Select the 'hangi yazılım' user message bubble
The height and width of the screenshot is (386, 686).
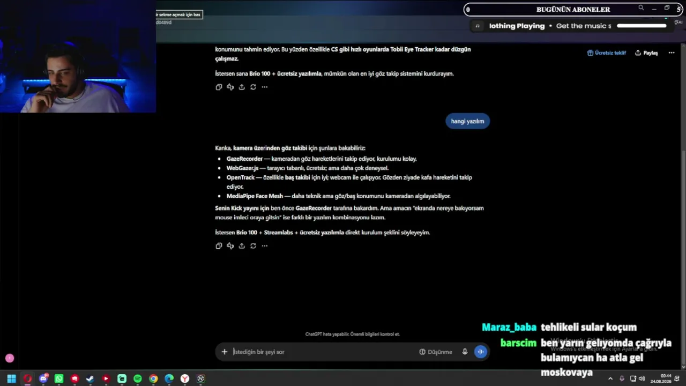point(467,121)
